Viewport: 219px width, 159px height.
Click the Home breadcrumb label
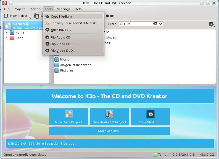110,16
